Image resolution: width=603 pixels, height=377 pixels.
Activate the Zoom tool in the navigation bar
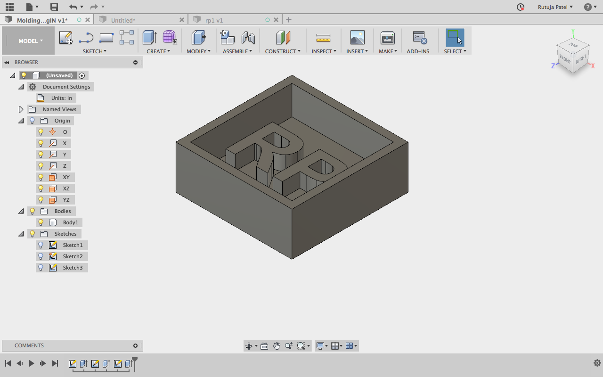pos(289,345)
